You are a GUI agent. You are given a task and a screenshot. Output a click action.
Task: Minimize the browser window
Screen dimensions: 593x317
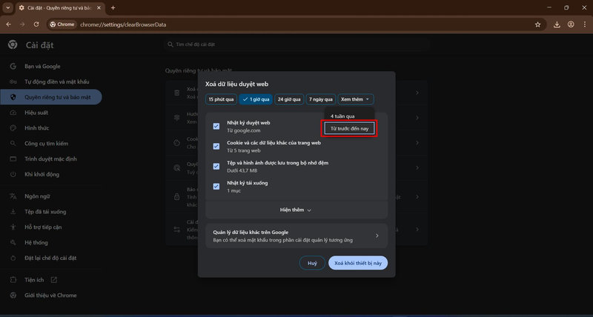click(x=549, y=7)
